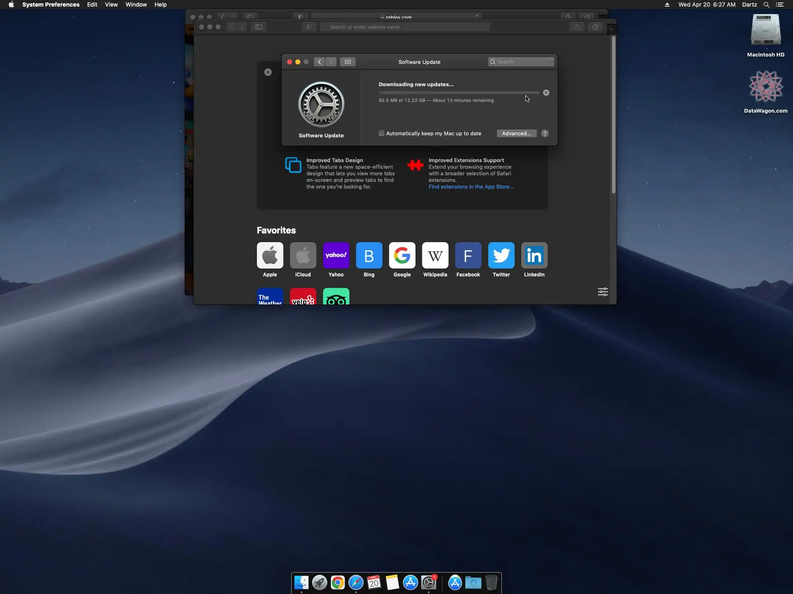Open Launchpad from the Dock
Viewport: 793px width, 594px height.
coord(319,582)
